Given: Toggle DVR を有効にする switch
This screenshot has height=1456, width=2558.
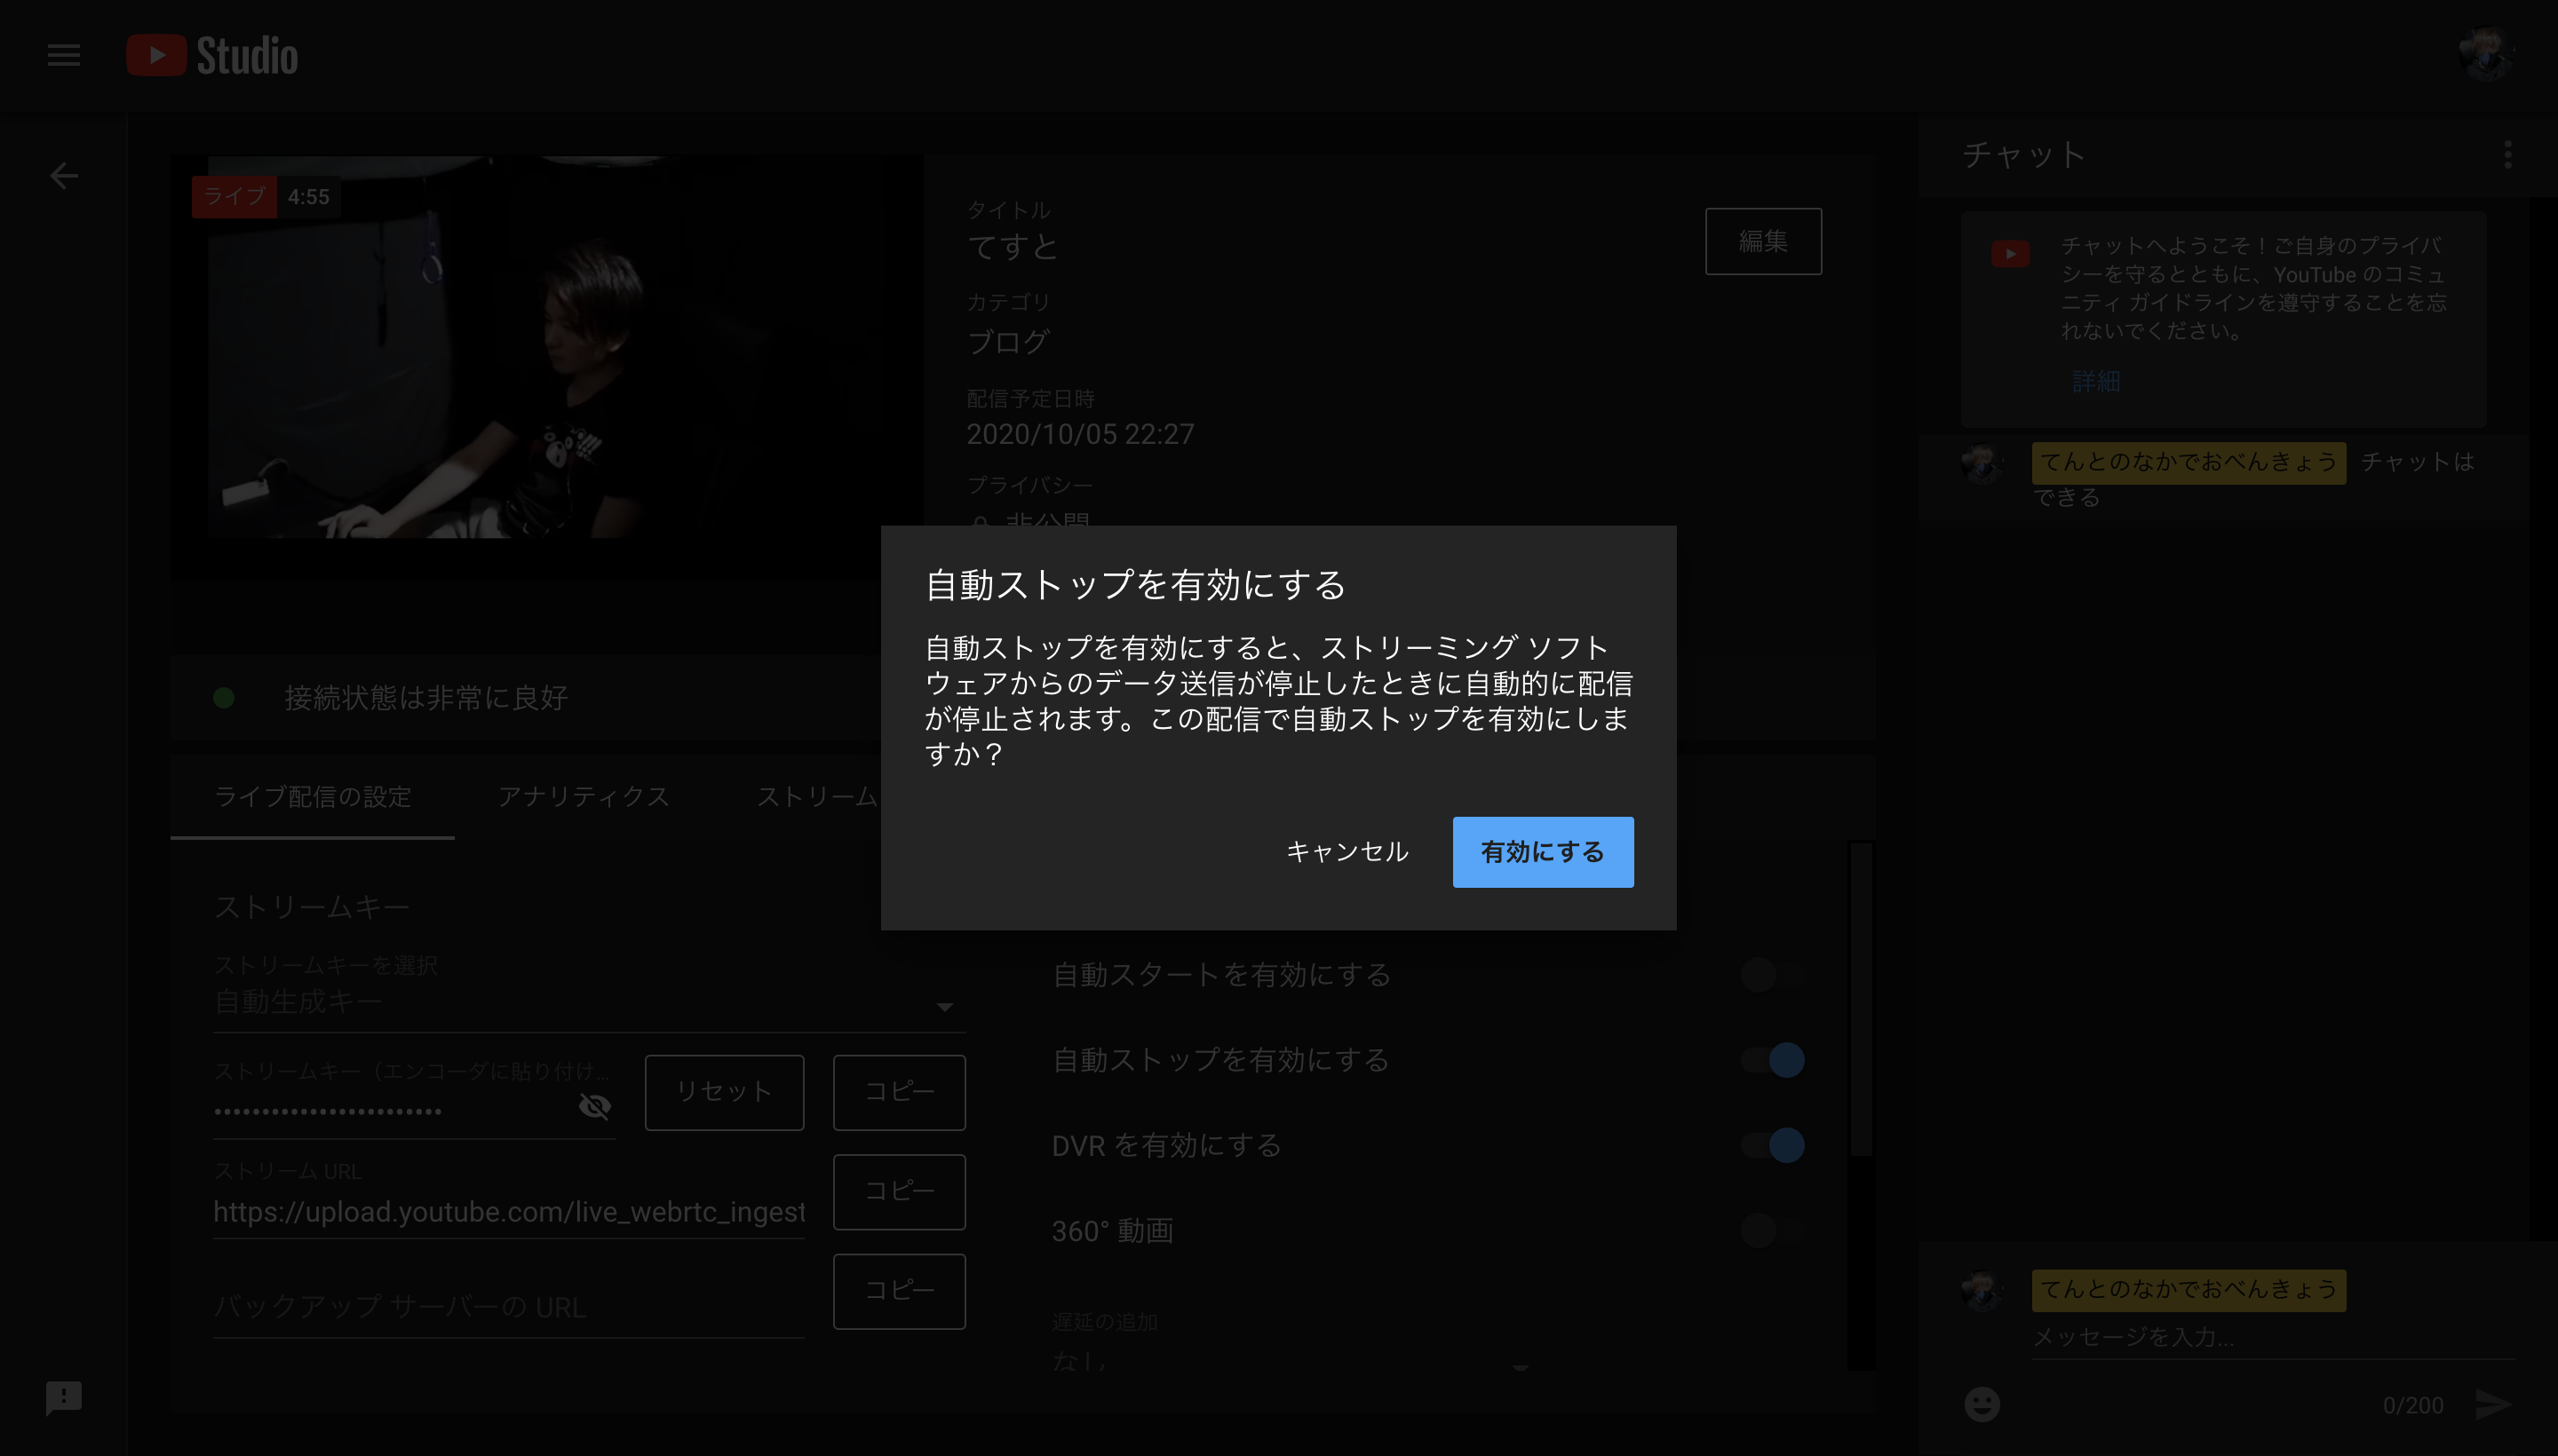Looking at the screenshot, I should (1772, 1144).
